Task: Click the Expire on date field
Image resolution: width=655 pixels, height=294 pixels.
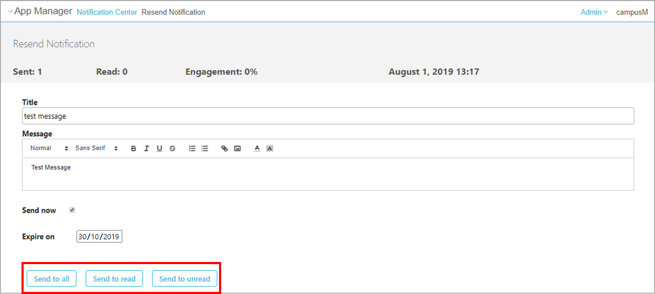Action: pyautogui.click(x=99, y=237)
